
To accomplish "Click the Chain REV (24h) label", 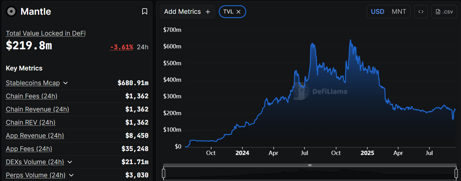I will click(31, 123).
